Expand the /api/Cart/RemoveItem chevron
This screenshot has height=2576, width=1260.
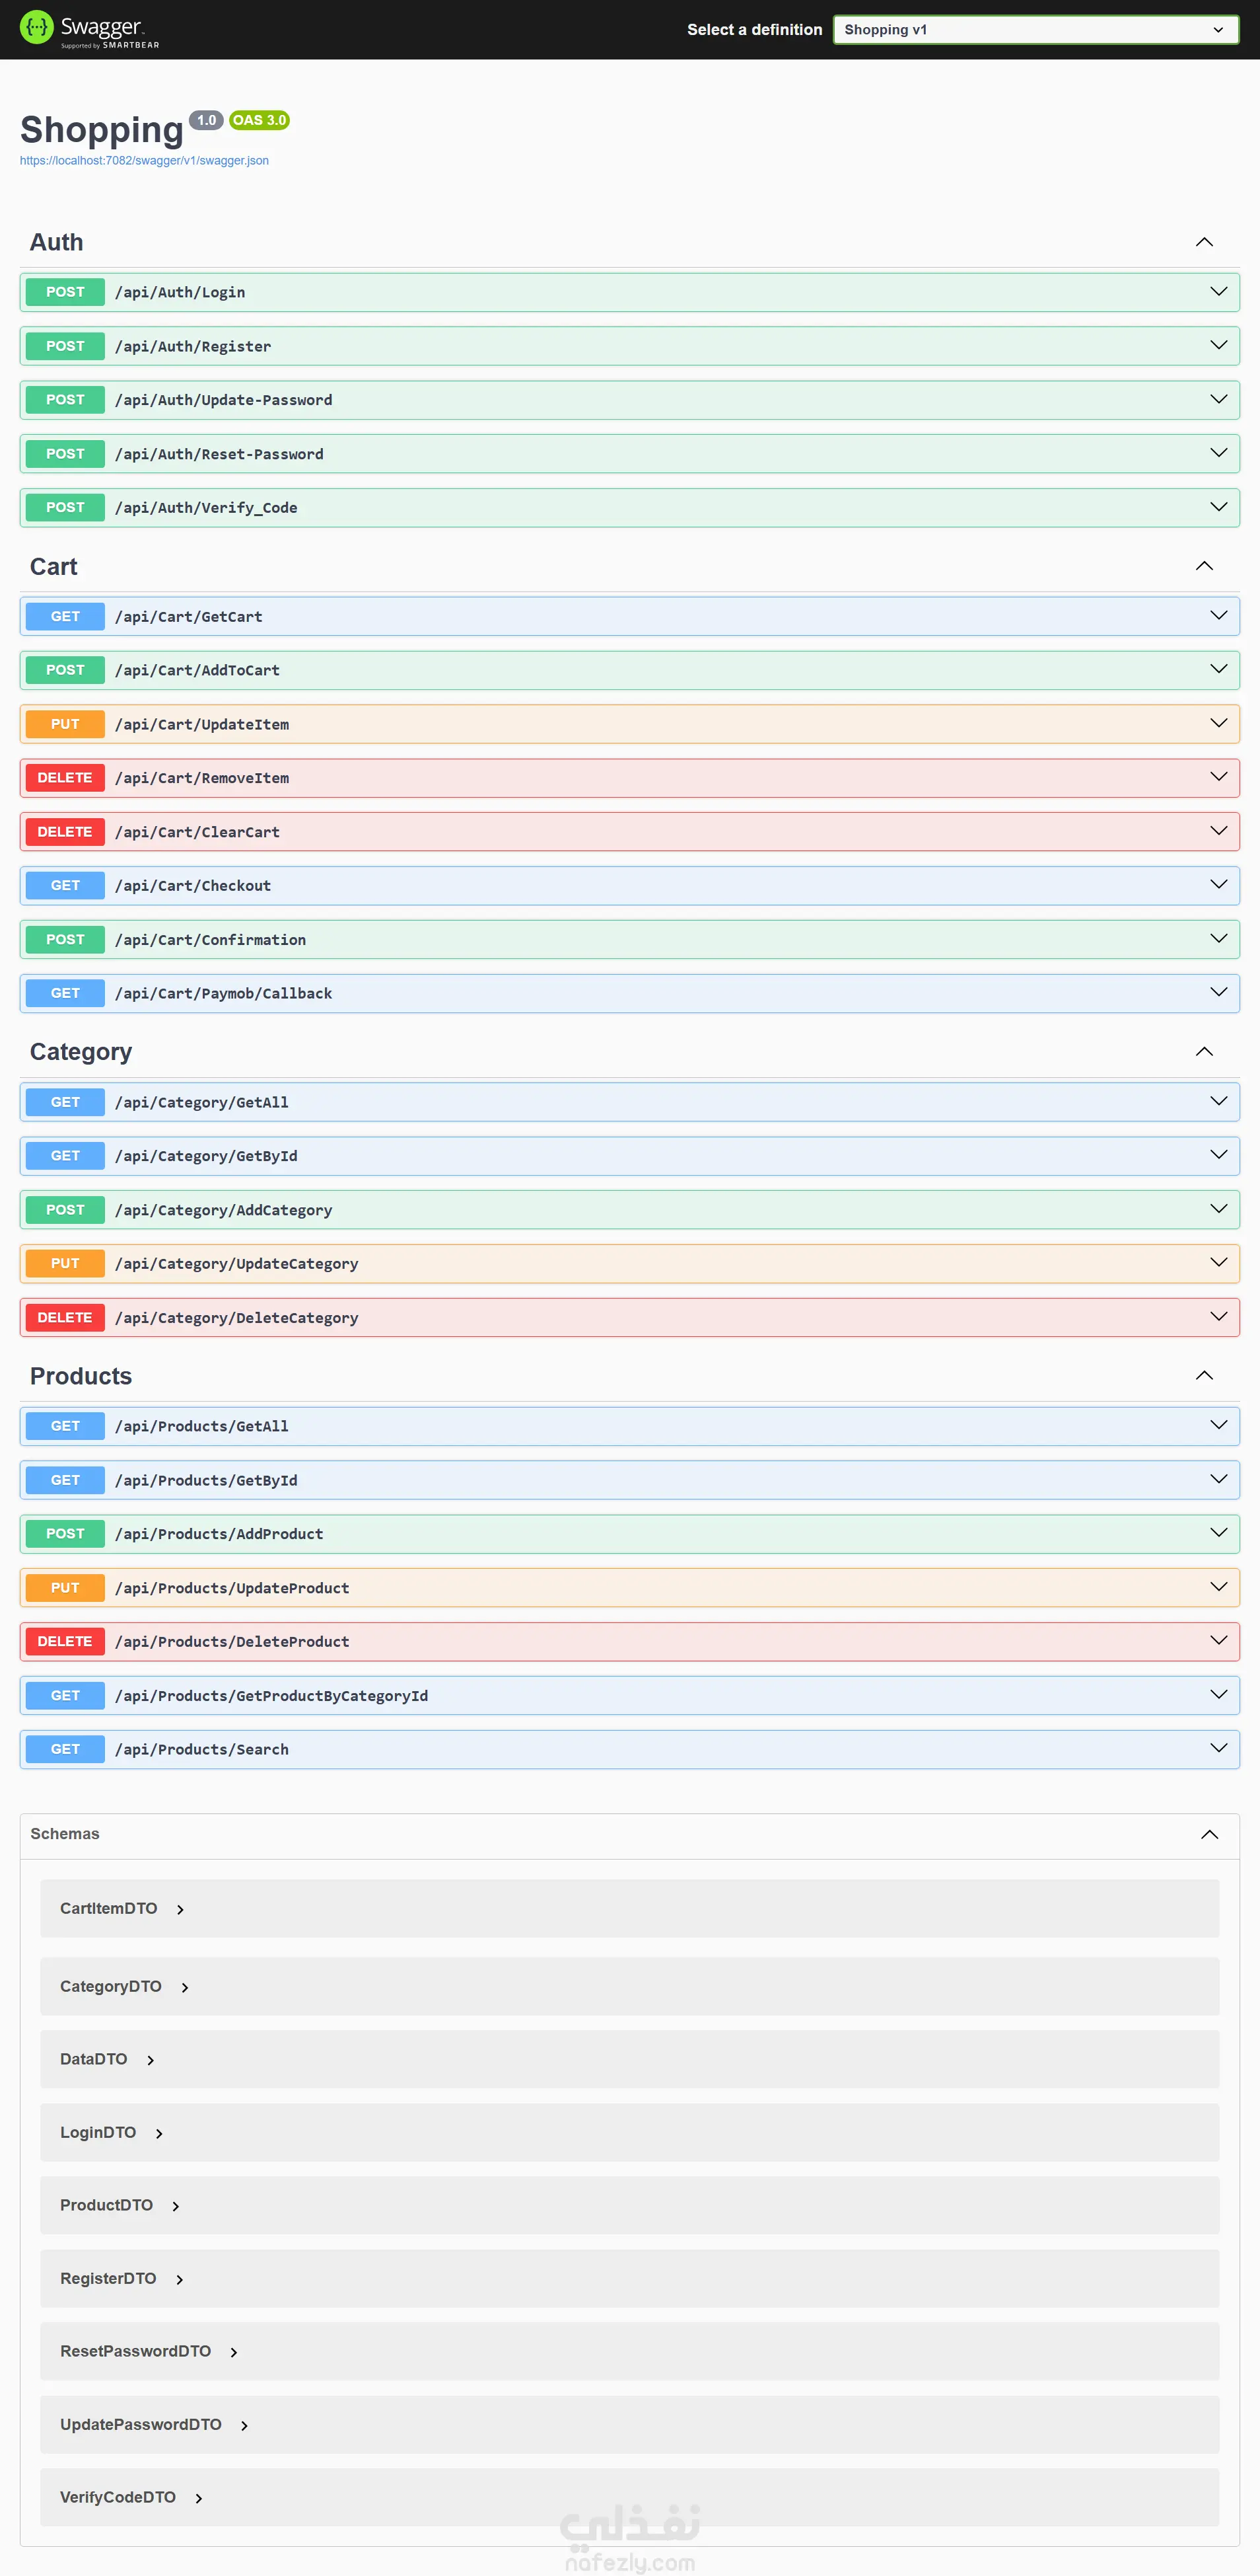[1218, 777]
